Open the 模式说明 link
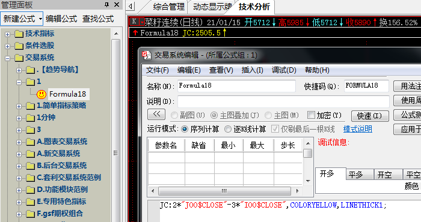The height and width of the screenshot is (222, 421). (x=358, y=129)
